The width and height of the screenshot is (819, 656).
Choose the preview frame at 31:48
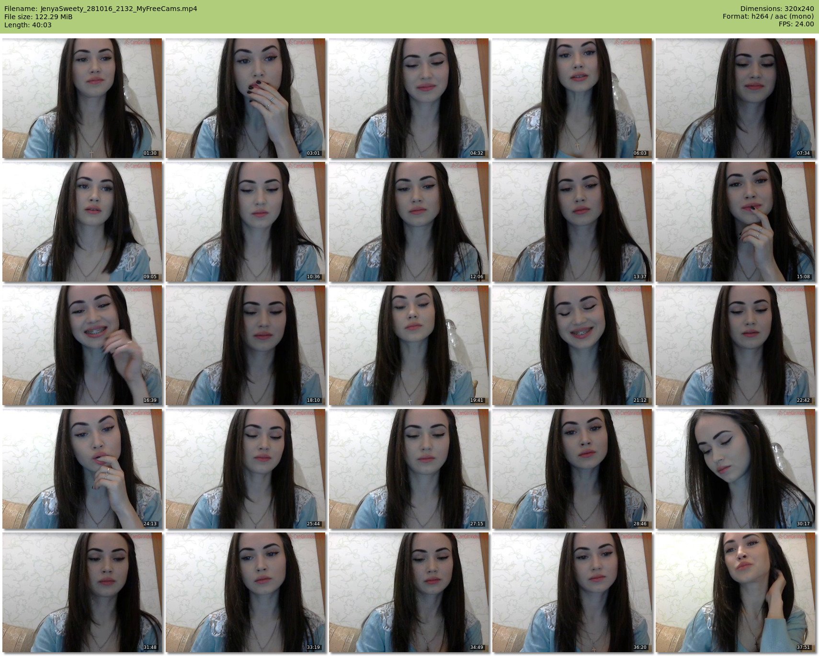82,592
